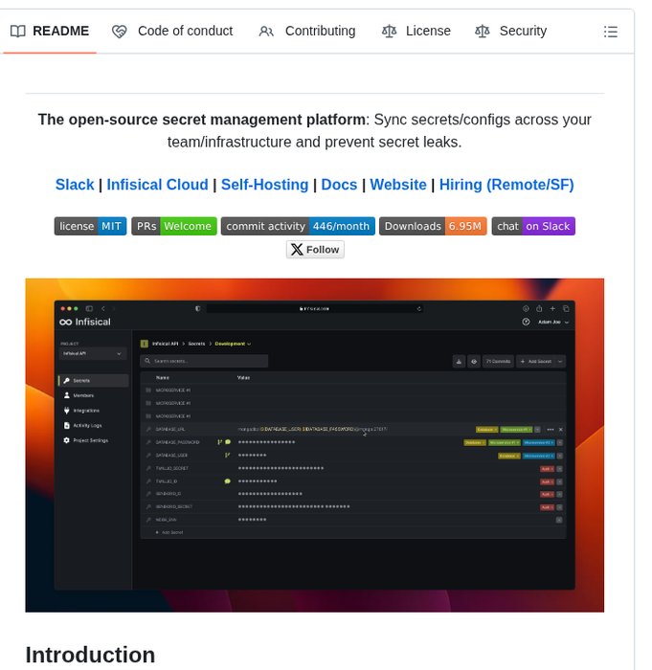This screenshot has height=670, width=652.
Task: Click the Code of conduct heart icon
Action: 120,32
